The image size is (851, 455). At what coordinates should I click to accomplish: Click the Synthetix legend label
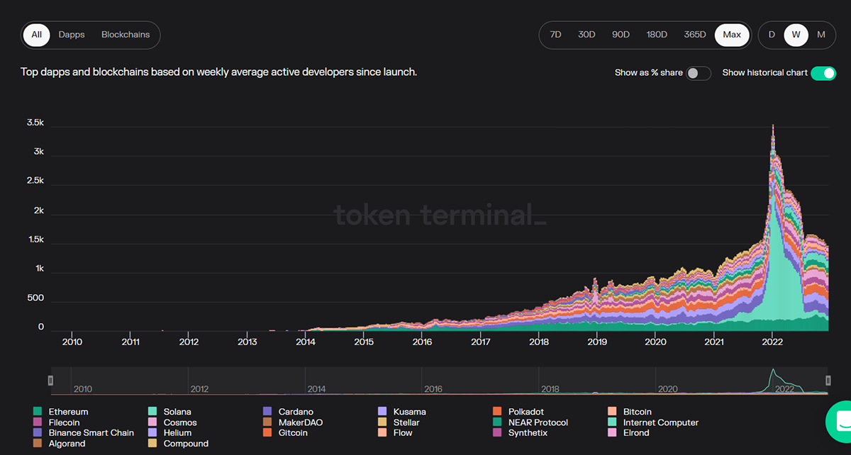click(528, 433)
